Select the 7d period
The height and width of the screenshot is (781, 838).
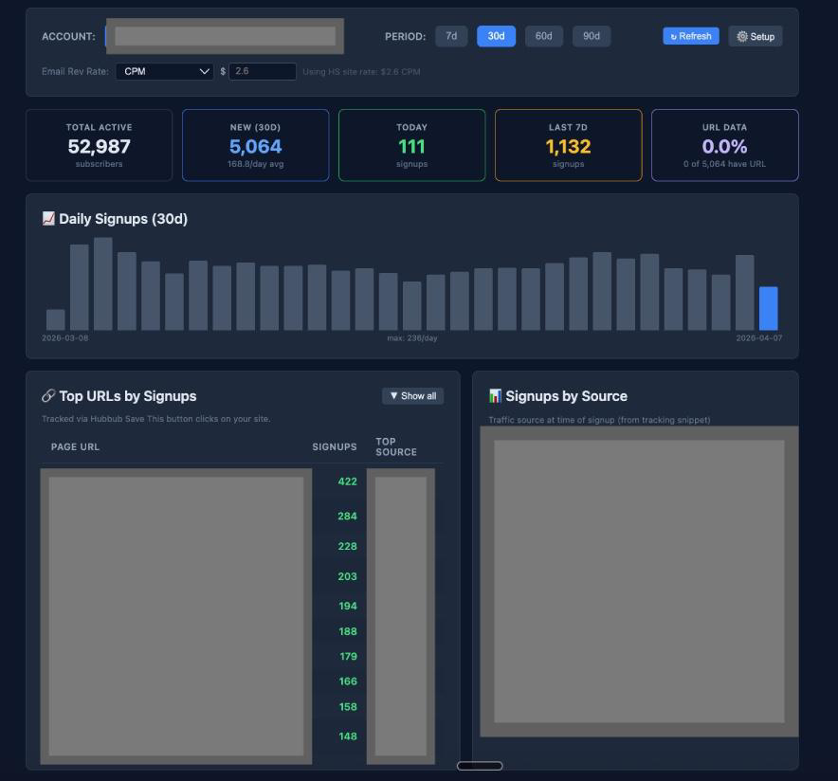[451, 36]
